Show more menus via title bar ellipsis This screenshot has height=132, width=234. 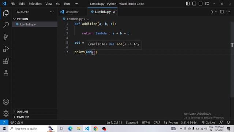pos(76,4)
